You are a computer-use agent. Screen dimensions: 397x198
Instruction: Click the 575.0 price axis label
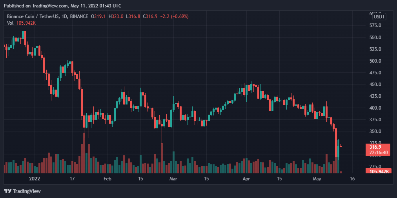[376, 25]
